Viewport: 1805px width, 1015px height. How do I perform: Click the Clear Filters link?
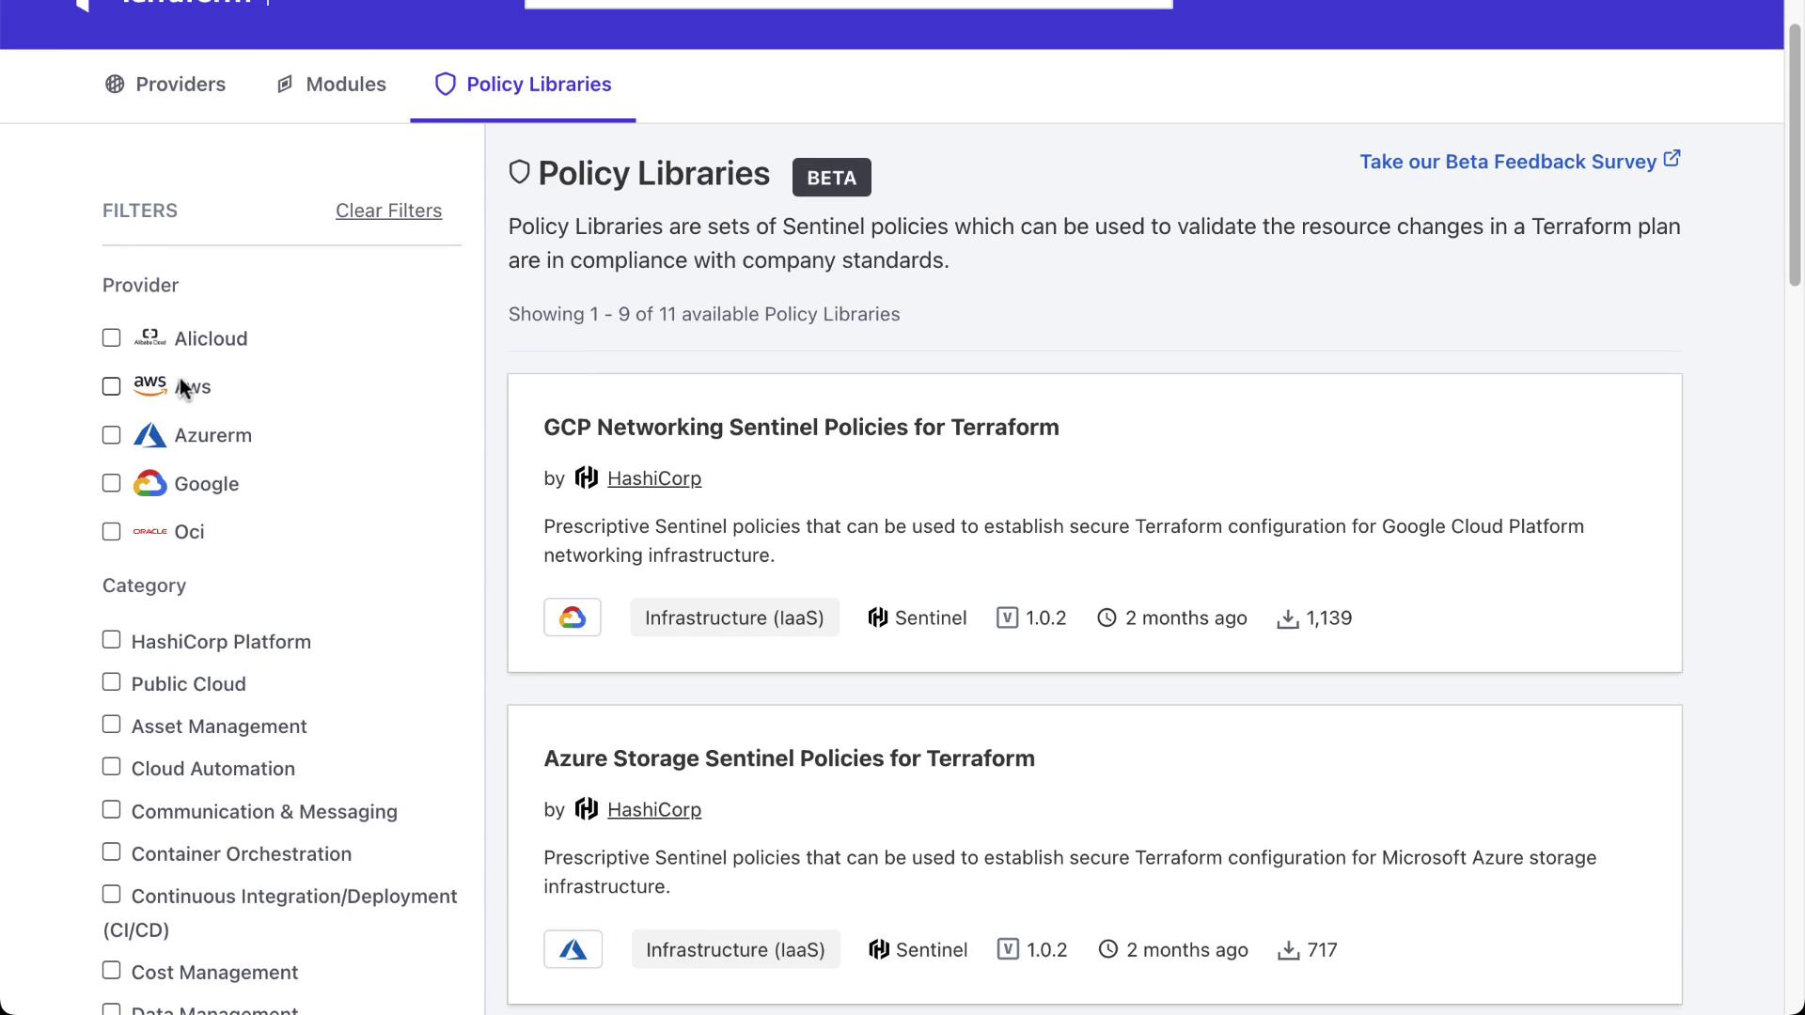[388, 211]
